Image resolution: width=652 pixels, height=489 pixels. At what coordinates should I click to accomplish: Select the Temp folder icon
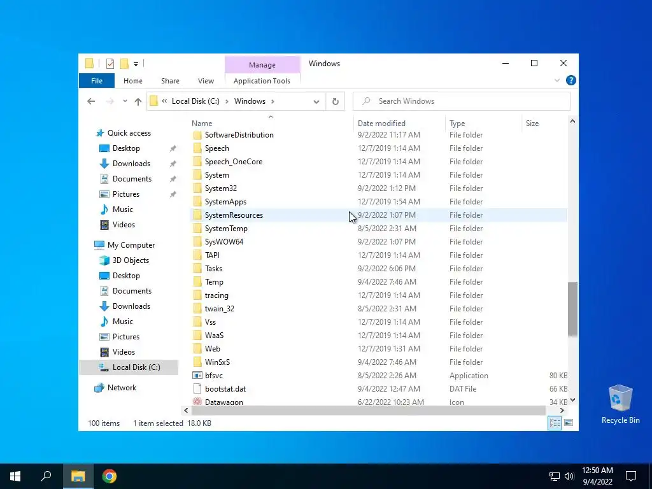coord(197,282)
